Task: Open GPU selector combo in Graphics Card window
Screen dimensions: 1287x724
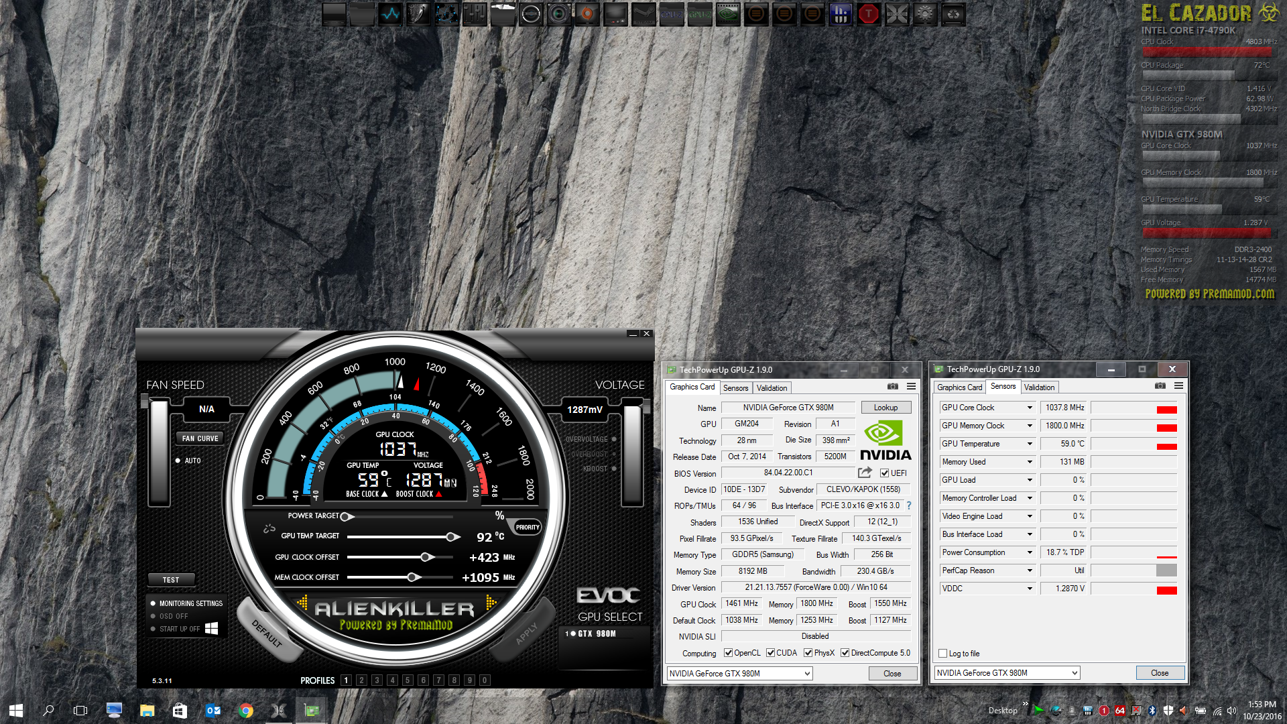Action: (740, 674)
